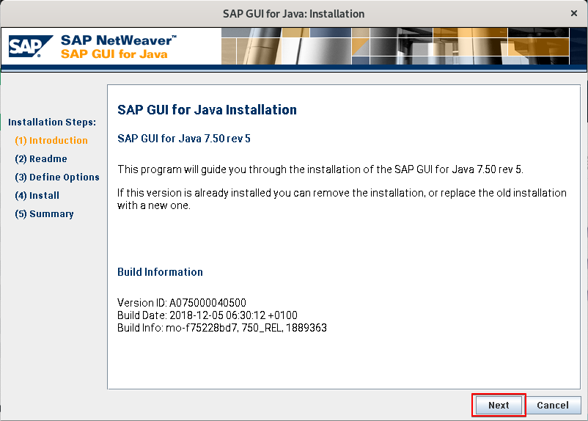
Task: Click the paragraph starting 'This program will guide you'
Action: 320,169
